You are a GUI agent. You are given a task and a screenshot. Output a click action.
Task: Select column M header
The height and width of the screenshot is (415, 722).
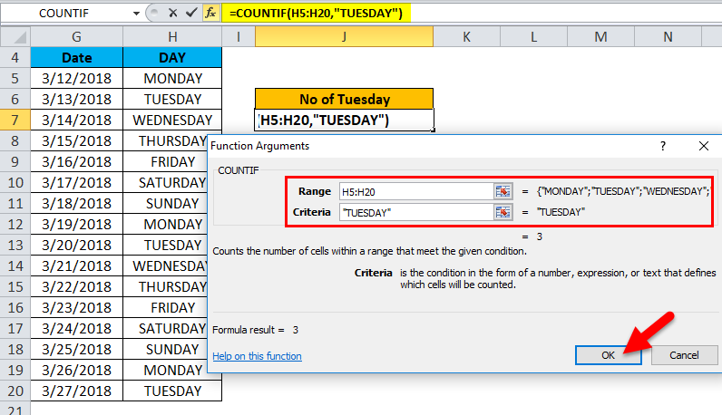(600, 37)
